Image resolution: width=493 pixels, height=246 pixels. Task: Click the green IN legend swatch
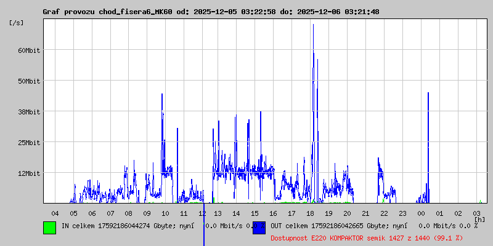click(x=49, y=228)
